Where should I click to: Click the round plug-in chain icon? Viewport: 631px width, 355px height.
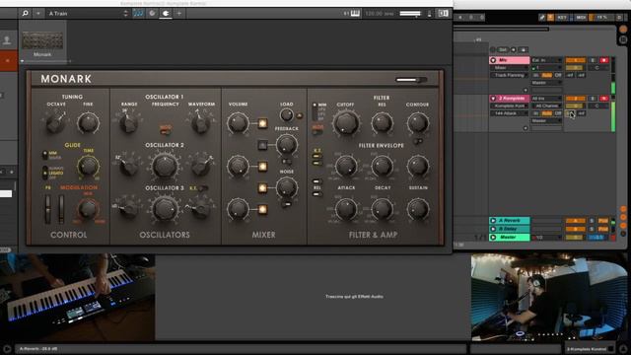[x=152, y=13]
